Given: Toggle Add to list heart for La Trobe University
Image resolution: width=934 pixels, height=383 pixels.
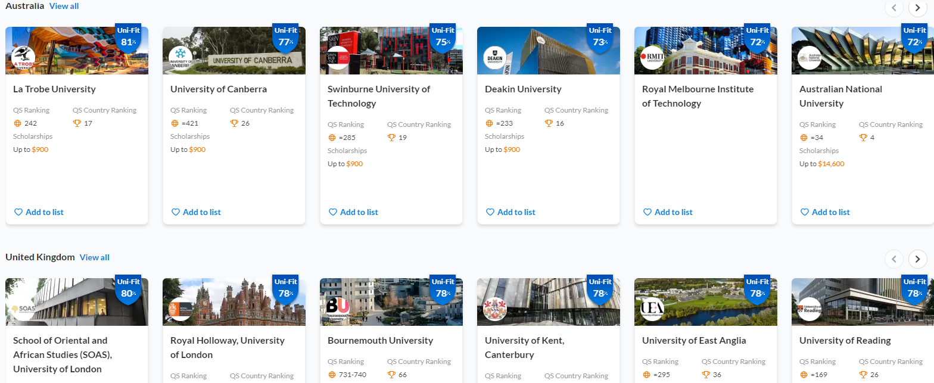Looking at the screenshot, I should tap(39, 212).
